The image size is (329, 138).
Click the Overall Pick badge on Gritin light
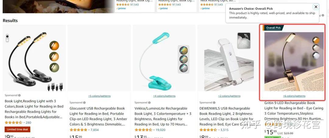point(273,28)
